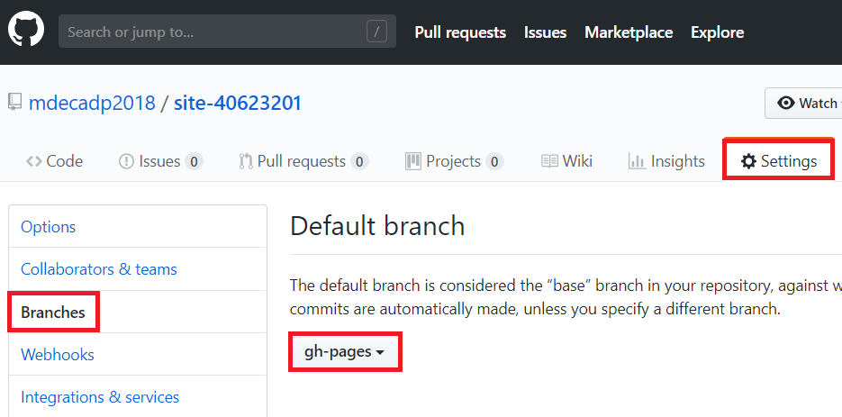Open the repository Pull requests tab

303,161
